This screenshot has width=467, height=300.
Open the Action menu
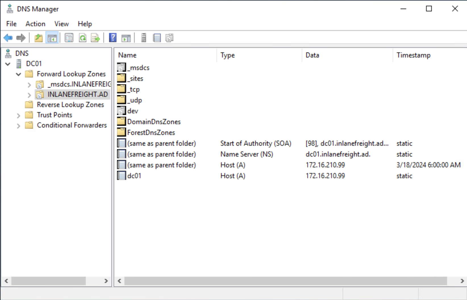coord(35,24)
